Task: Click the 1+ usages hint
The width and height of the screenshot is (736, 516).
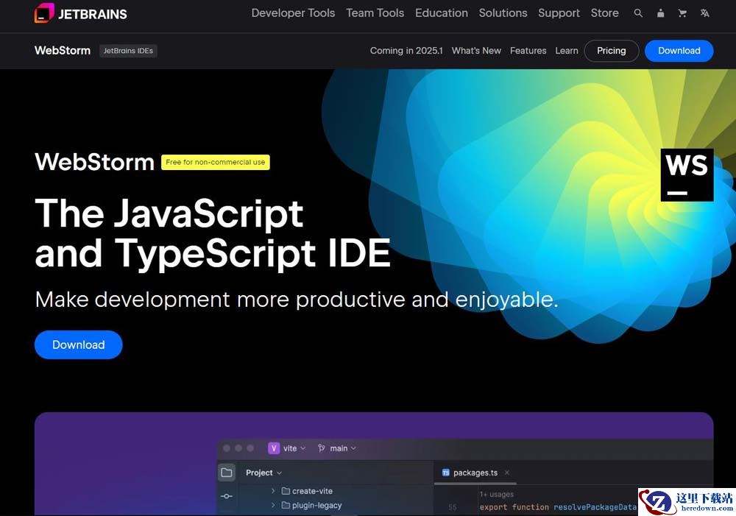Action: [497, 495]
